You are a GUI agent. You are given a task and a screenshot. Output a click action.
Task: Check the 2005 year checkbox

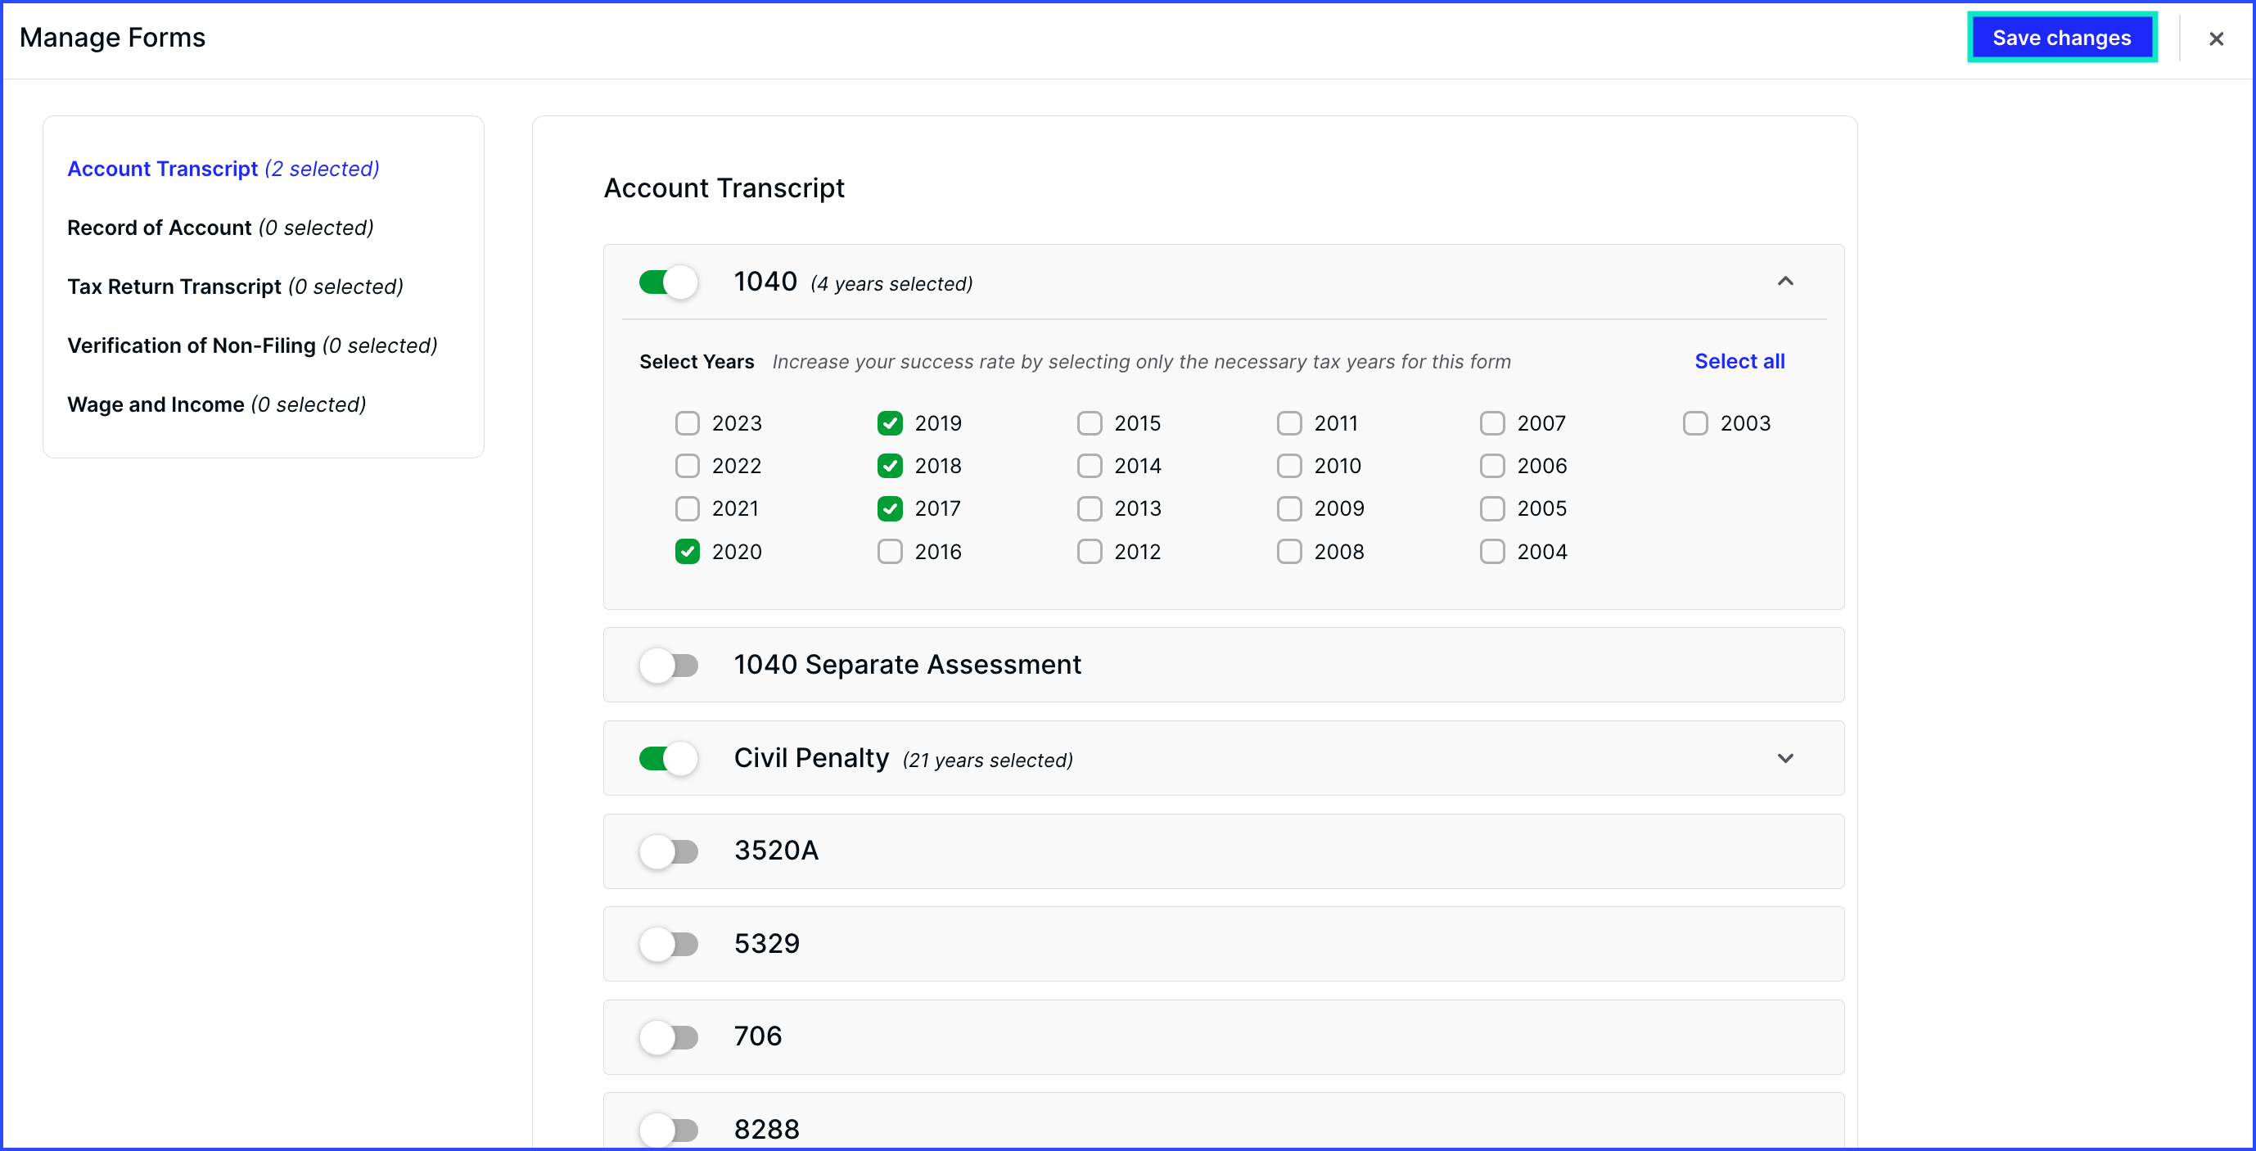[1492, 508]
